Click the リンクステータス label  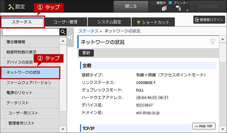(98, 83)
